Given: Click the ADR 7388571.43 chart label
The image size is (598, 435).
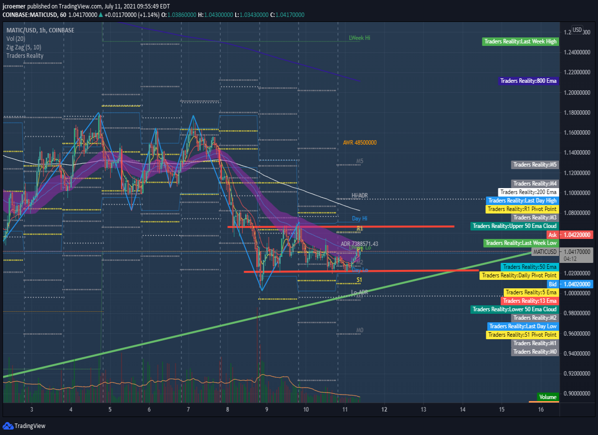Looking at the screenshot, I should (x=359, y=244).
